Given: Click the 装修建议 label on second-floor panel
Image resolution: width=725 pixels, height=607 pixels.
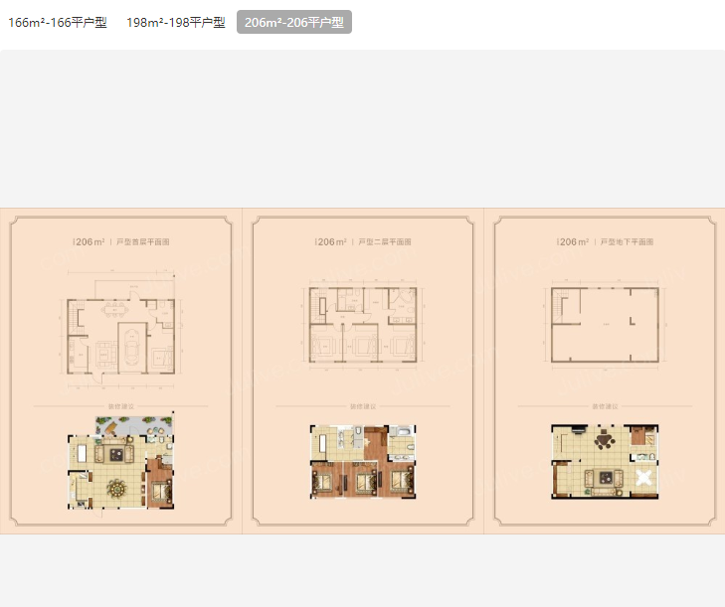Looking at the screenshot, I should 362,406.
